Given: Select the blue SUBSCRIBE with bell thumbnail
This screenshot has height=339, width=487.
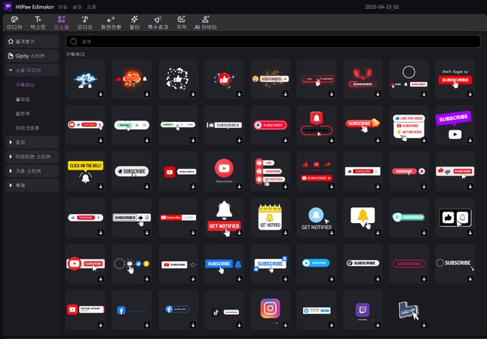Looking at the screenshot, I should point(224,263).
